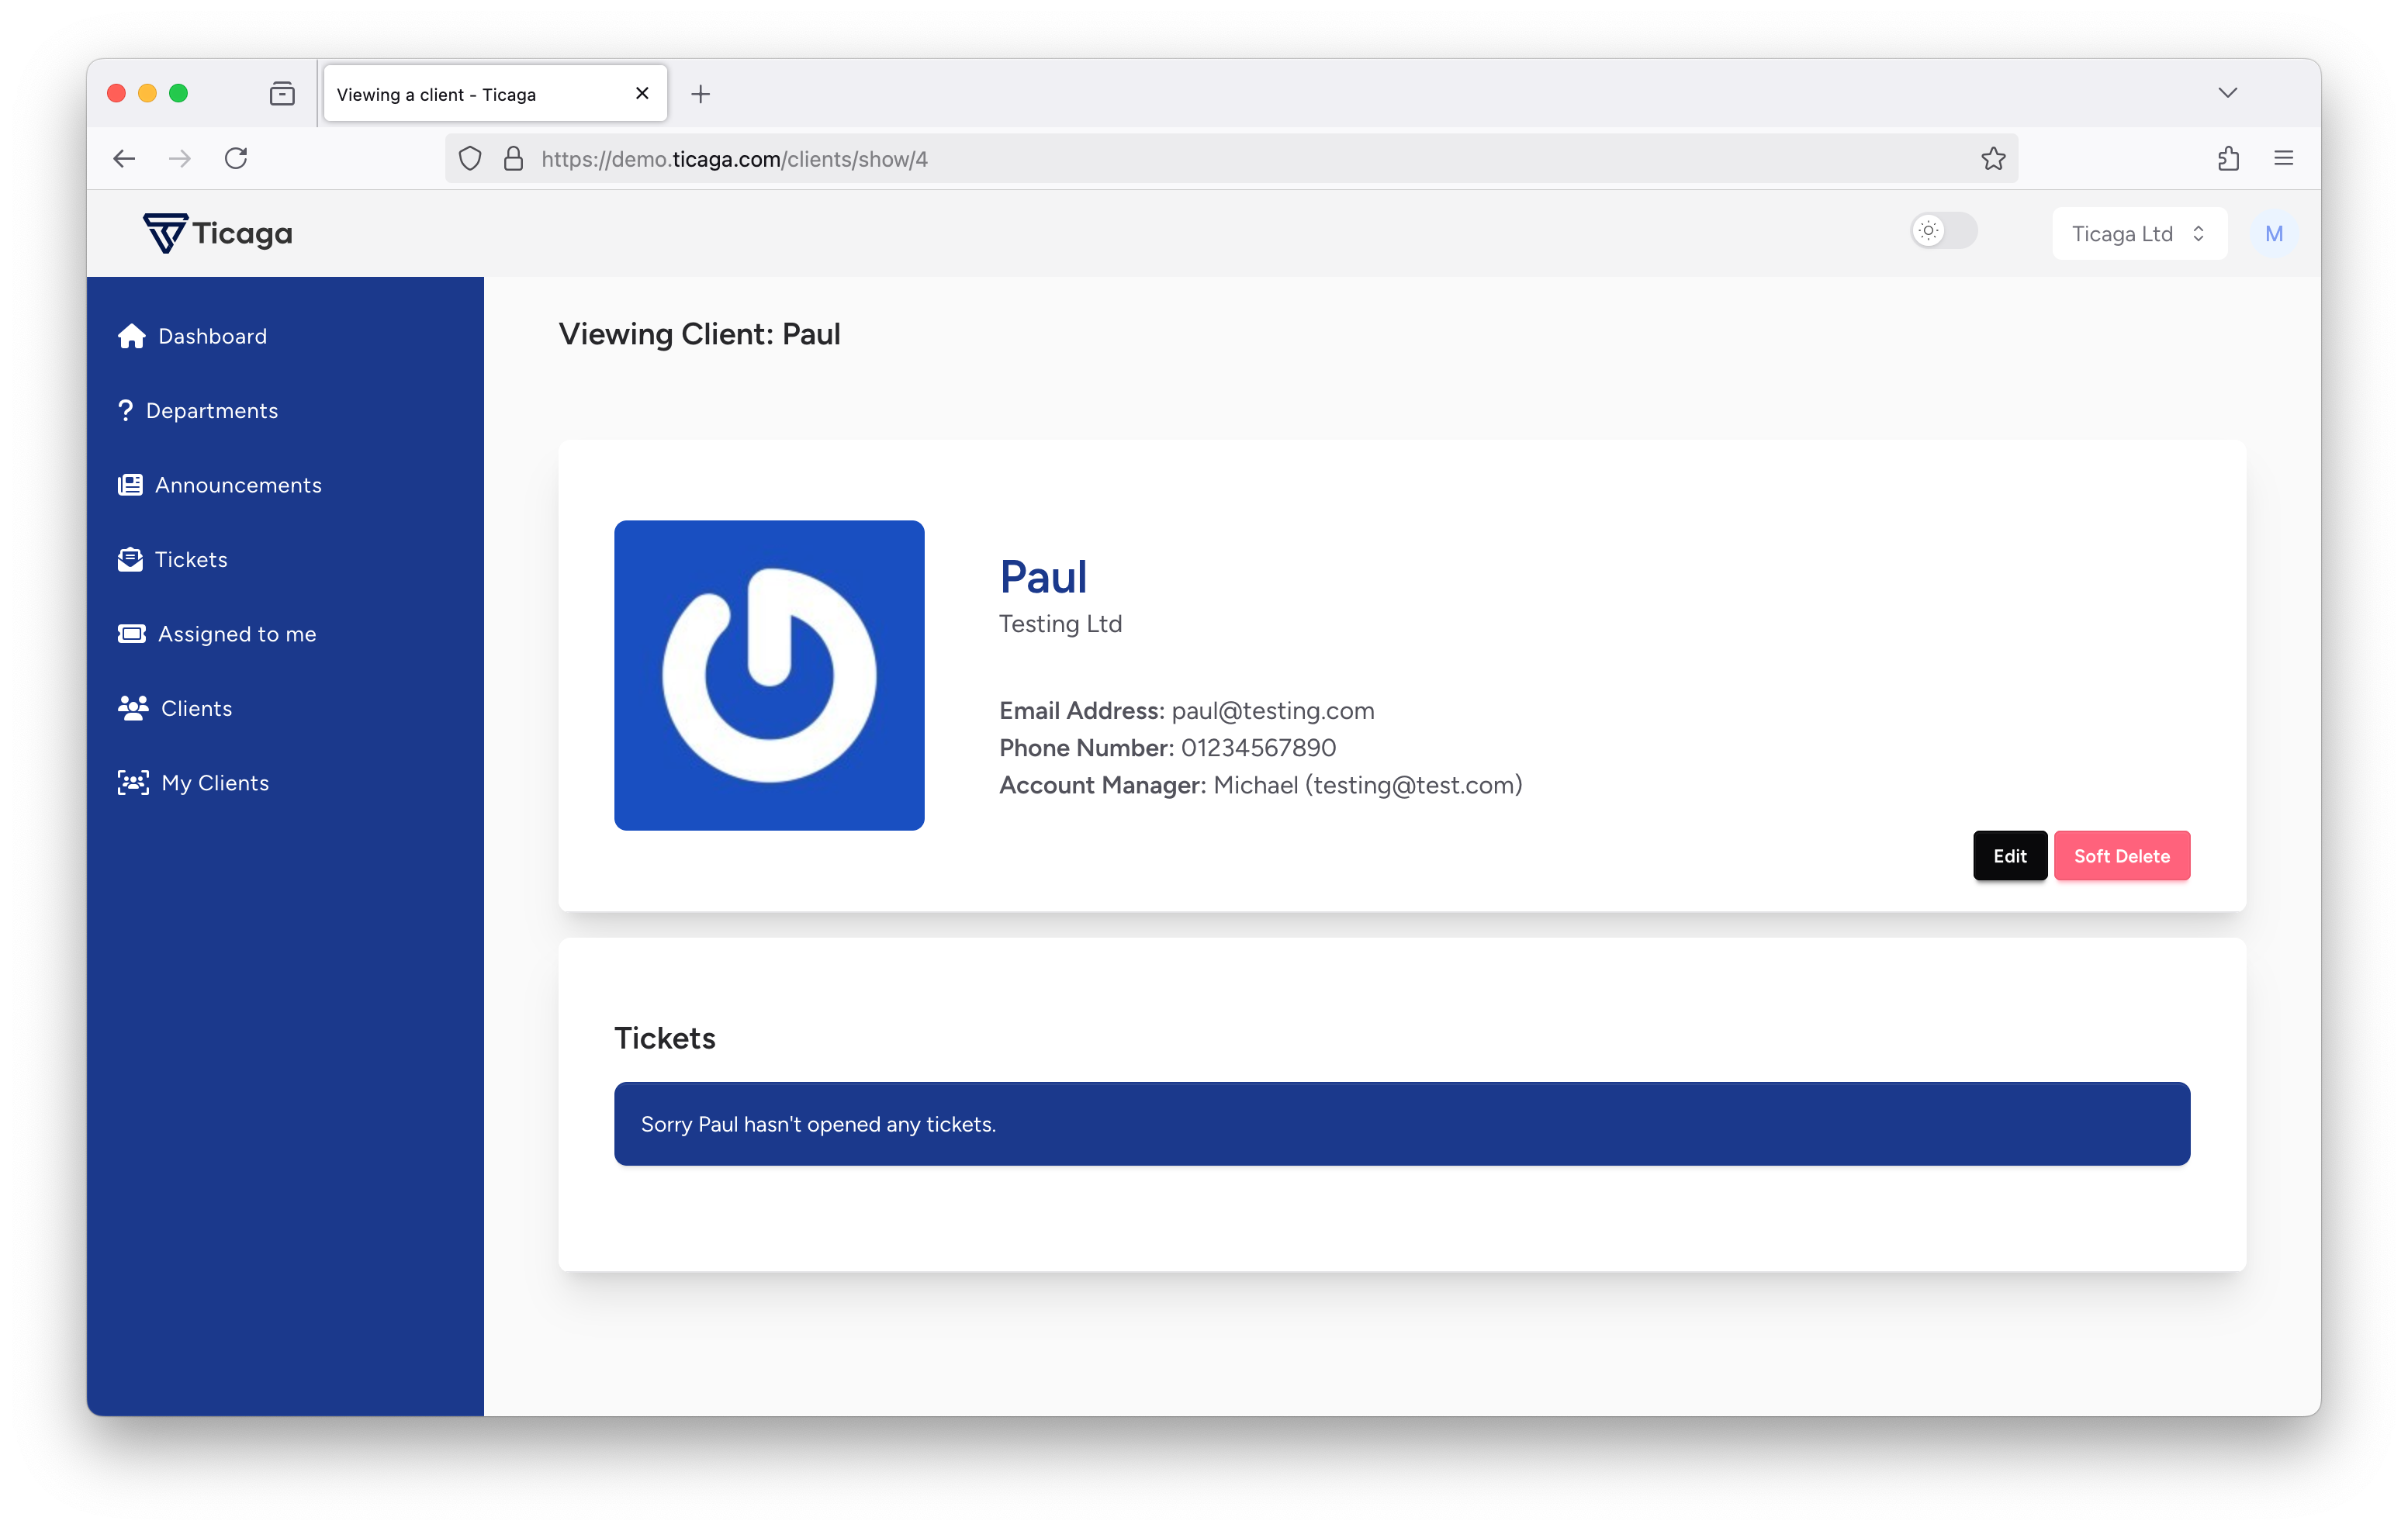Click the Ticaga logo in header
The width and height of the screenshot is (2408, 1531).
(x=218, y=234)
